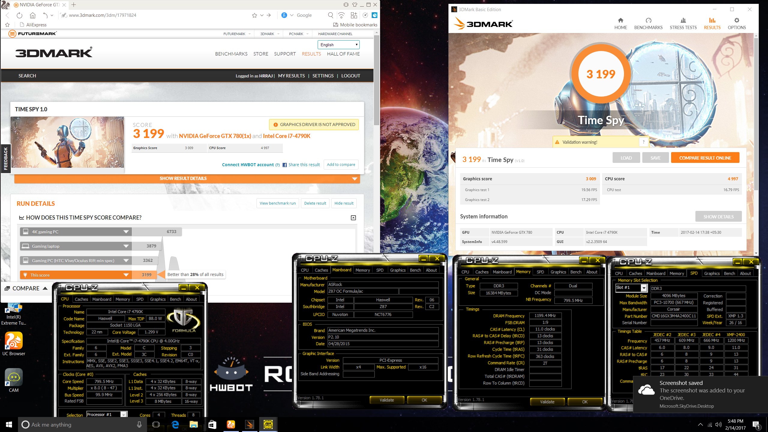Open SUPPORT menu item on website
The image size is (768, 432).
(x=285, y=54)
